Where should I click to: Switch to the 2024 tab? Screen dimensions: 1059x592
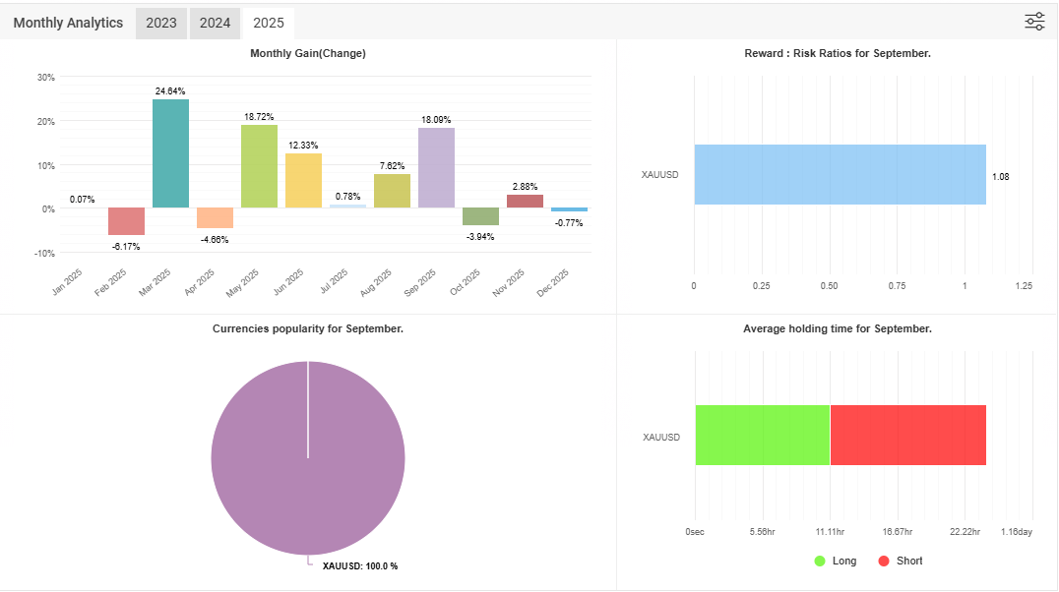coord(215,23)
